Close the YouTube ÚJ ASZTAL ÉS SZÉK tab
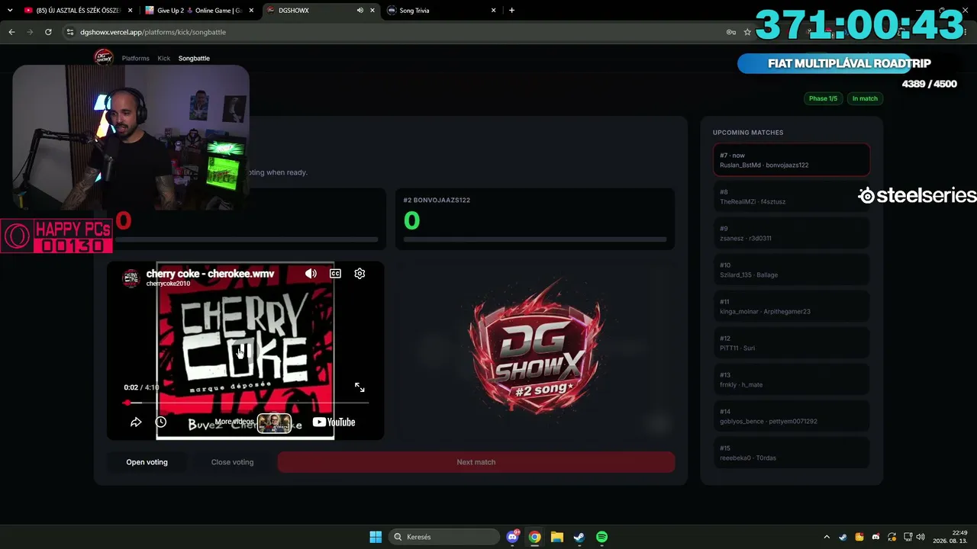 click(131, 11)
